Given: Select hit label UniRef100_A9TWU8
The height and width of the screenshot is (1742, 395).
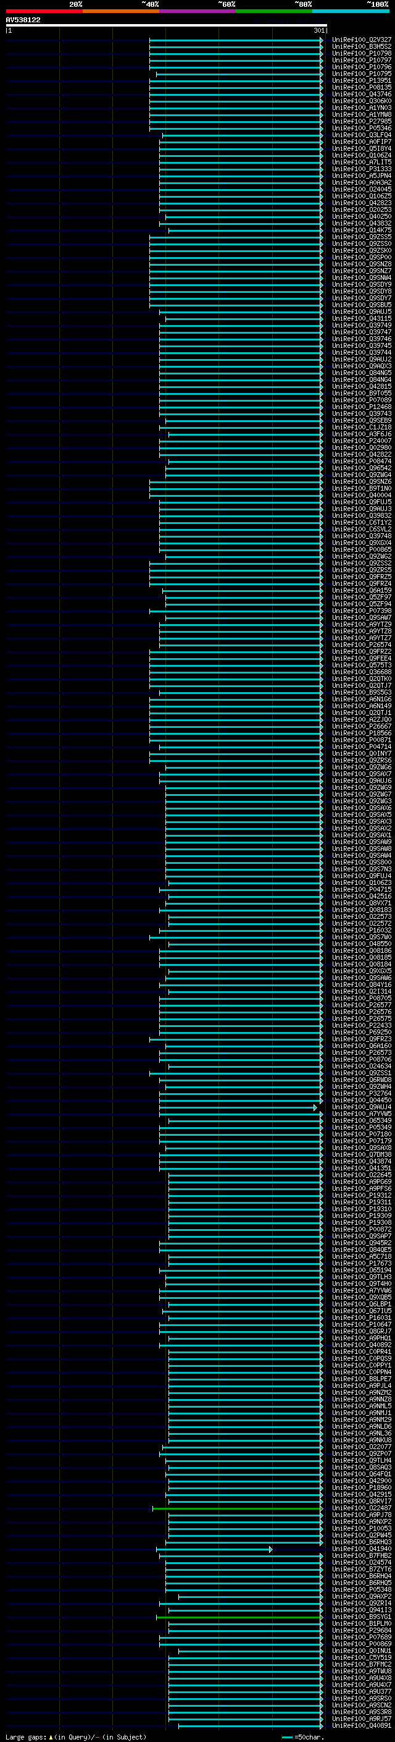Looking at the screenshot, I should [362, 1671].
